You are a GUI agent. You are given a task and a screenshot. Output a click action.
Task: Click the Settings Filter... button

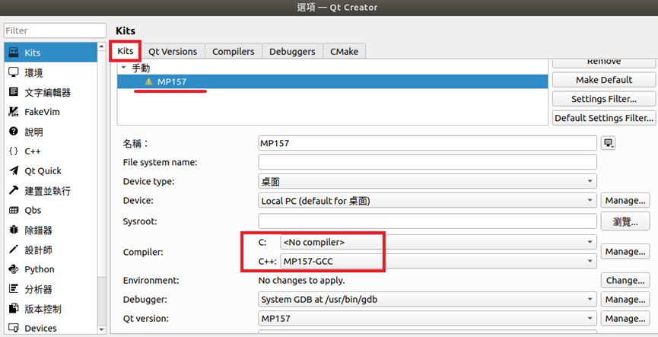click(604, 99)
